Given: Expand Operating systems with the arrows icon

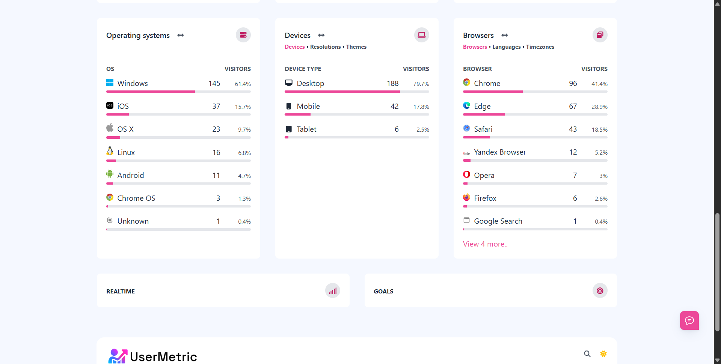Looking at the screenshot, I should coord(181,35).
